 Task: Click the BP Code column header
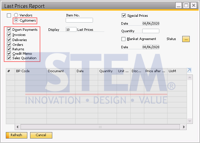pyautogui.click(x=31, y=71)
